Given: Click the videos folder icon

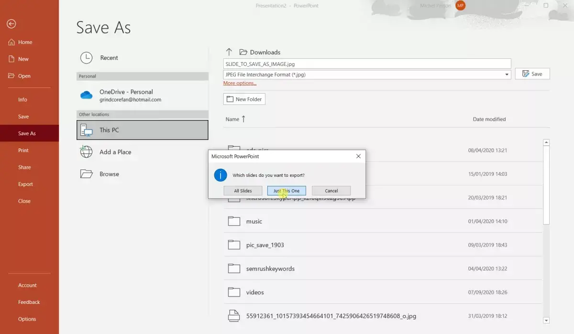Looking at the screenshot, I should click(x=234, y=291).
